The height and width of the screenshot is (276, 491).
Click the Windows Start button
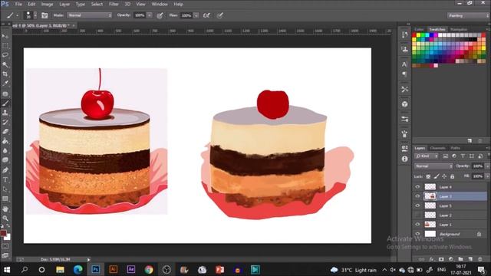click(x=6, y=269)
